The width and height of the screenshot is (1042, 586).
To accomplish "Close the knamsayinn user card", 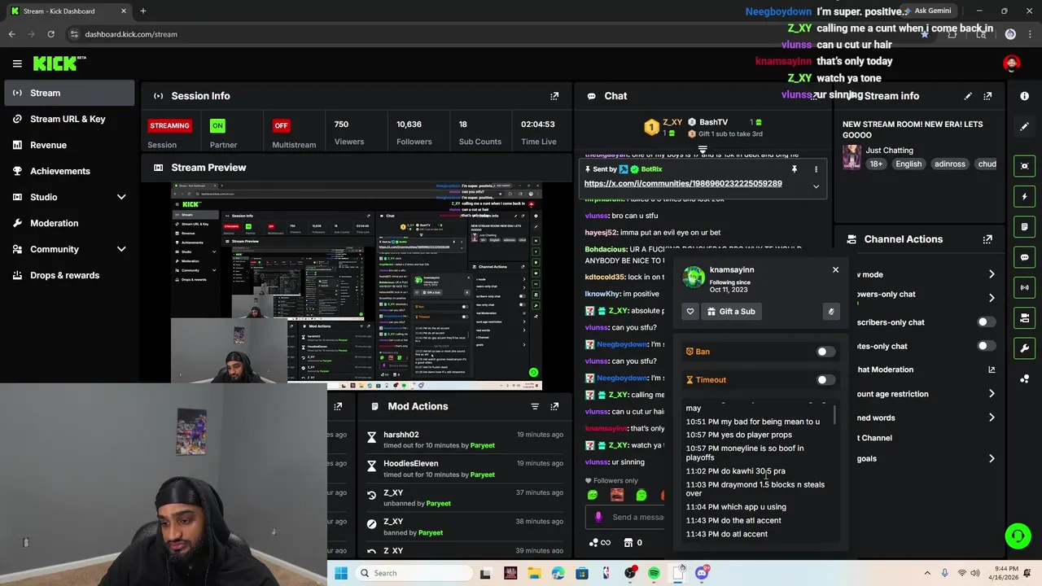I will (835, 269).
